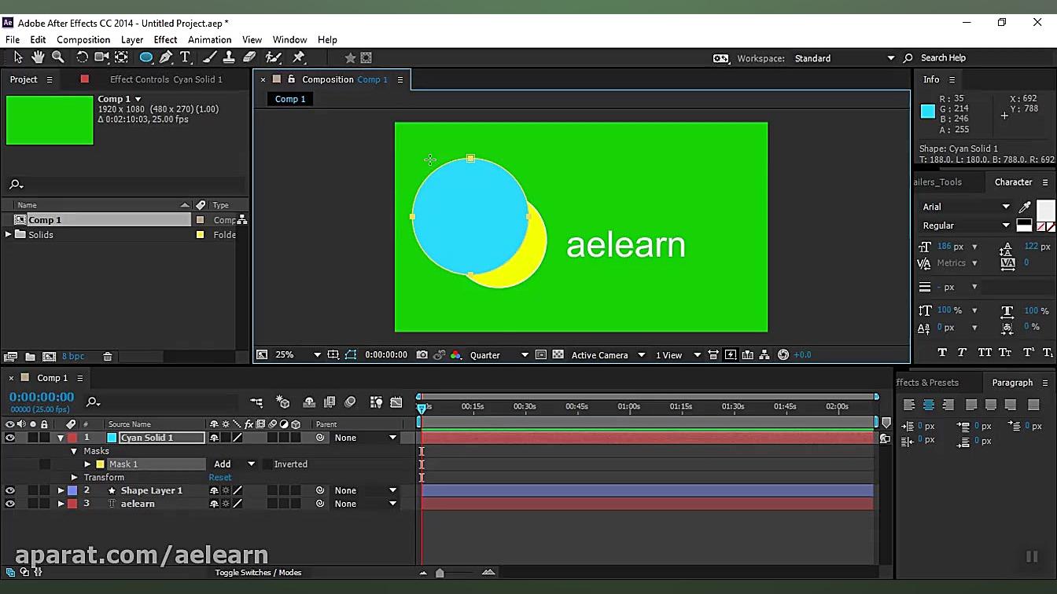Expand the Solids folder in Project panel
This screenshot has width=1057, height=594.
(x=9, y=235)
